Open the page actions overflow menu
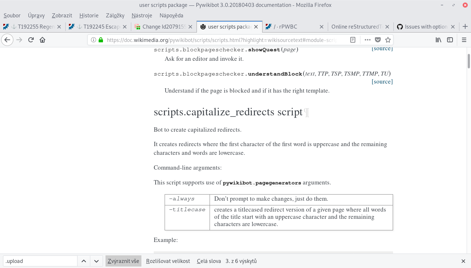The image size is (471, 268). [x=367, y=40]
